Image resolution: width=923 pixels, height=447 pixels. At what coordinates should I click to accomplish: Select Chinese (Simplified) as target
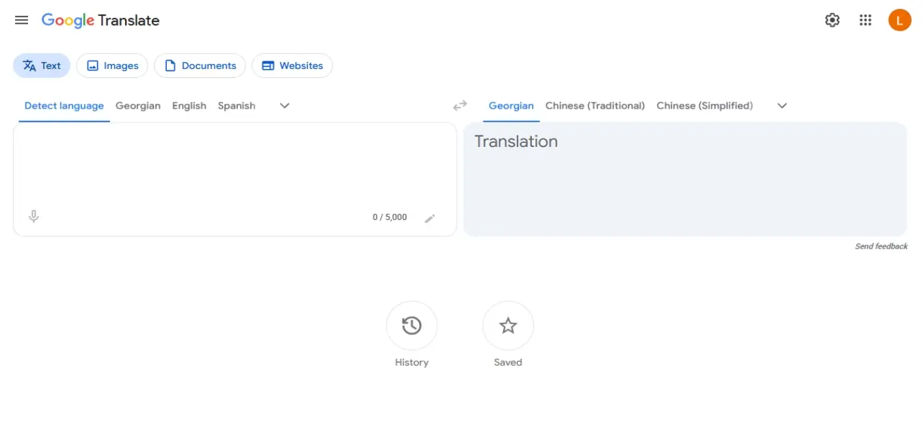click(705, 106)
